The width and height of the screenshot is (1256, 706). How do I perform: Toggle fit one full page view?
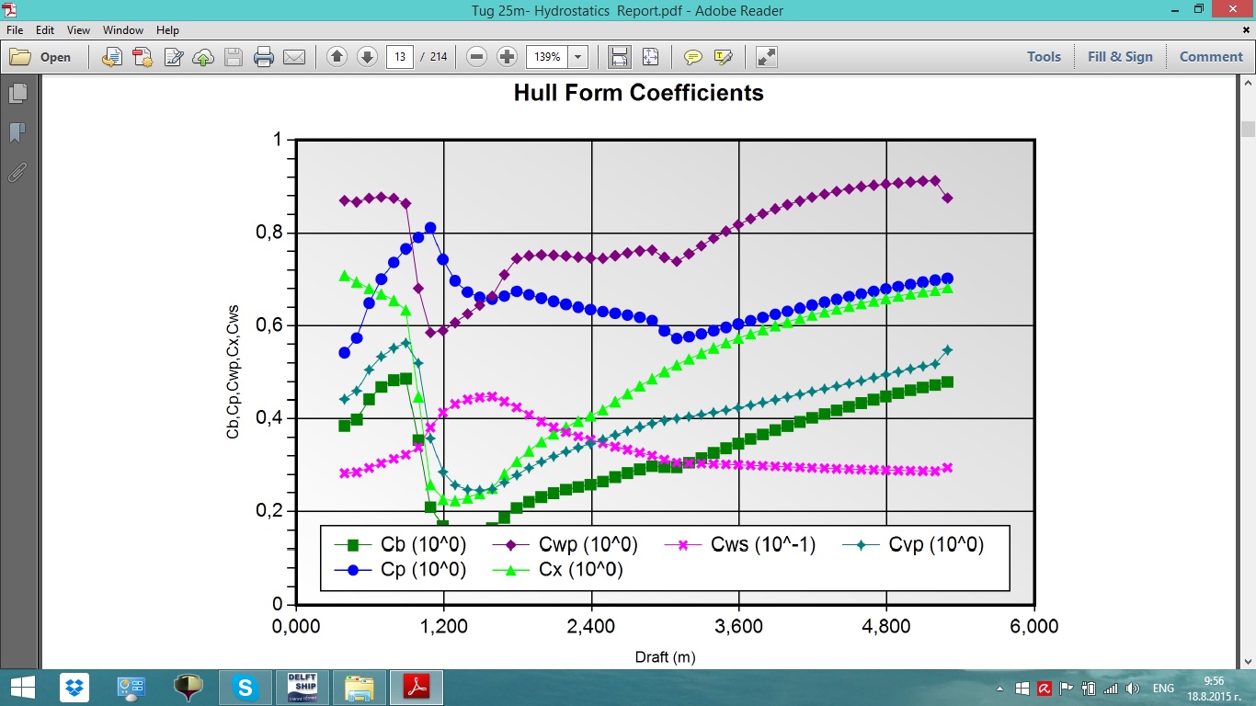pyautogui.click(x=650, y=57)
